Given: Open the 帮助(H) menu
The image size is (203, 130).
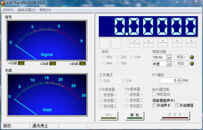Looking at the screenshot, I should (x=45, y=10).
